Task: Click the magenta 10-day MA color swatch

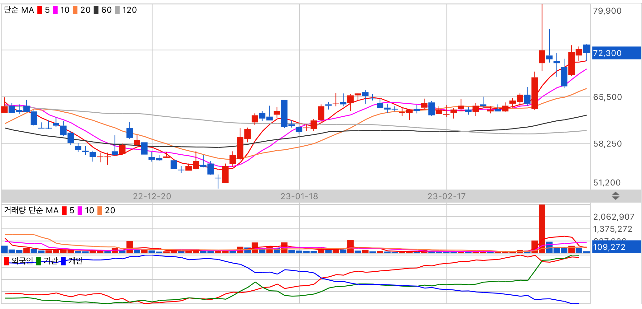Action: click(x=55, y=10)
